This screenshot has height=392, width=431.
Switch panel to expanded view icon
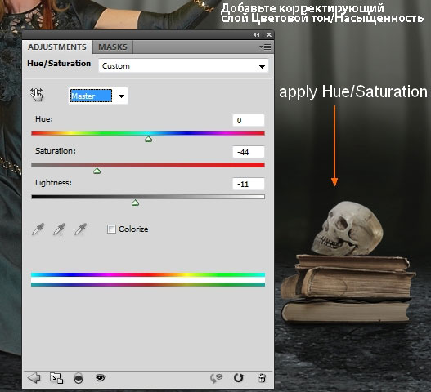[x=56, y=378]
